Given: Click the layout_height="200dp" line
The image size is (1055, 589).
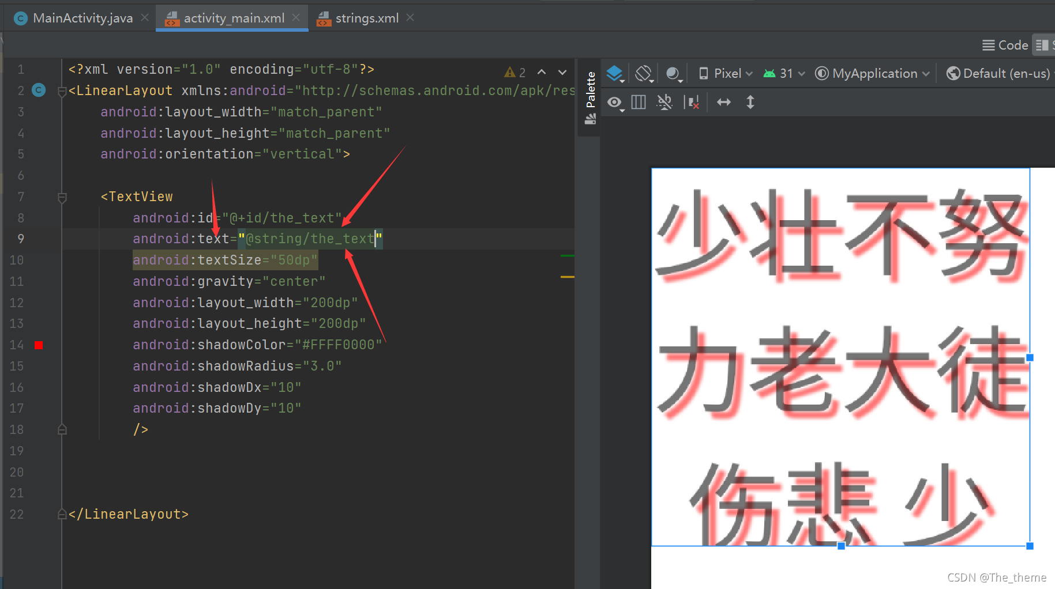Looking at the screenshot, I should [x=249, y=323].
